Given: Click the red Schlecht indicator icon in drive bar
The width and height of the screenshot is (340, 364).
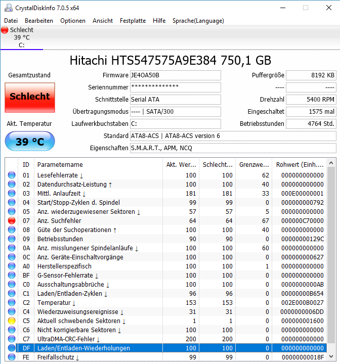Looking at the screenshot, I should pyautogui.click(x=5, y=30).
